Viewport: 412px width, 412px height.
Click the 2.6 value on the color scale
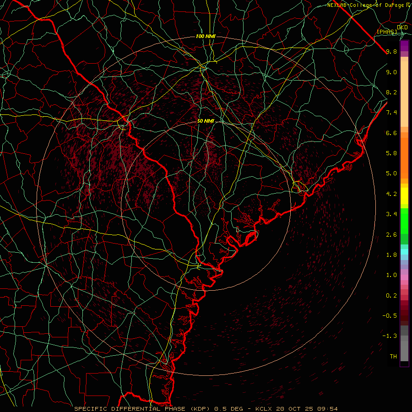[x=391, y=235]
